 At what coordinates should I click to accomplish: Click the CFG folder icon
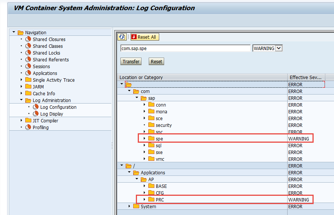click(151, 192)
